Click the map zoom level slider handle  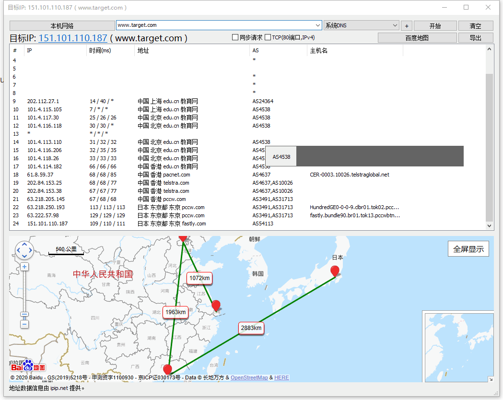[x=24, y=314]
